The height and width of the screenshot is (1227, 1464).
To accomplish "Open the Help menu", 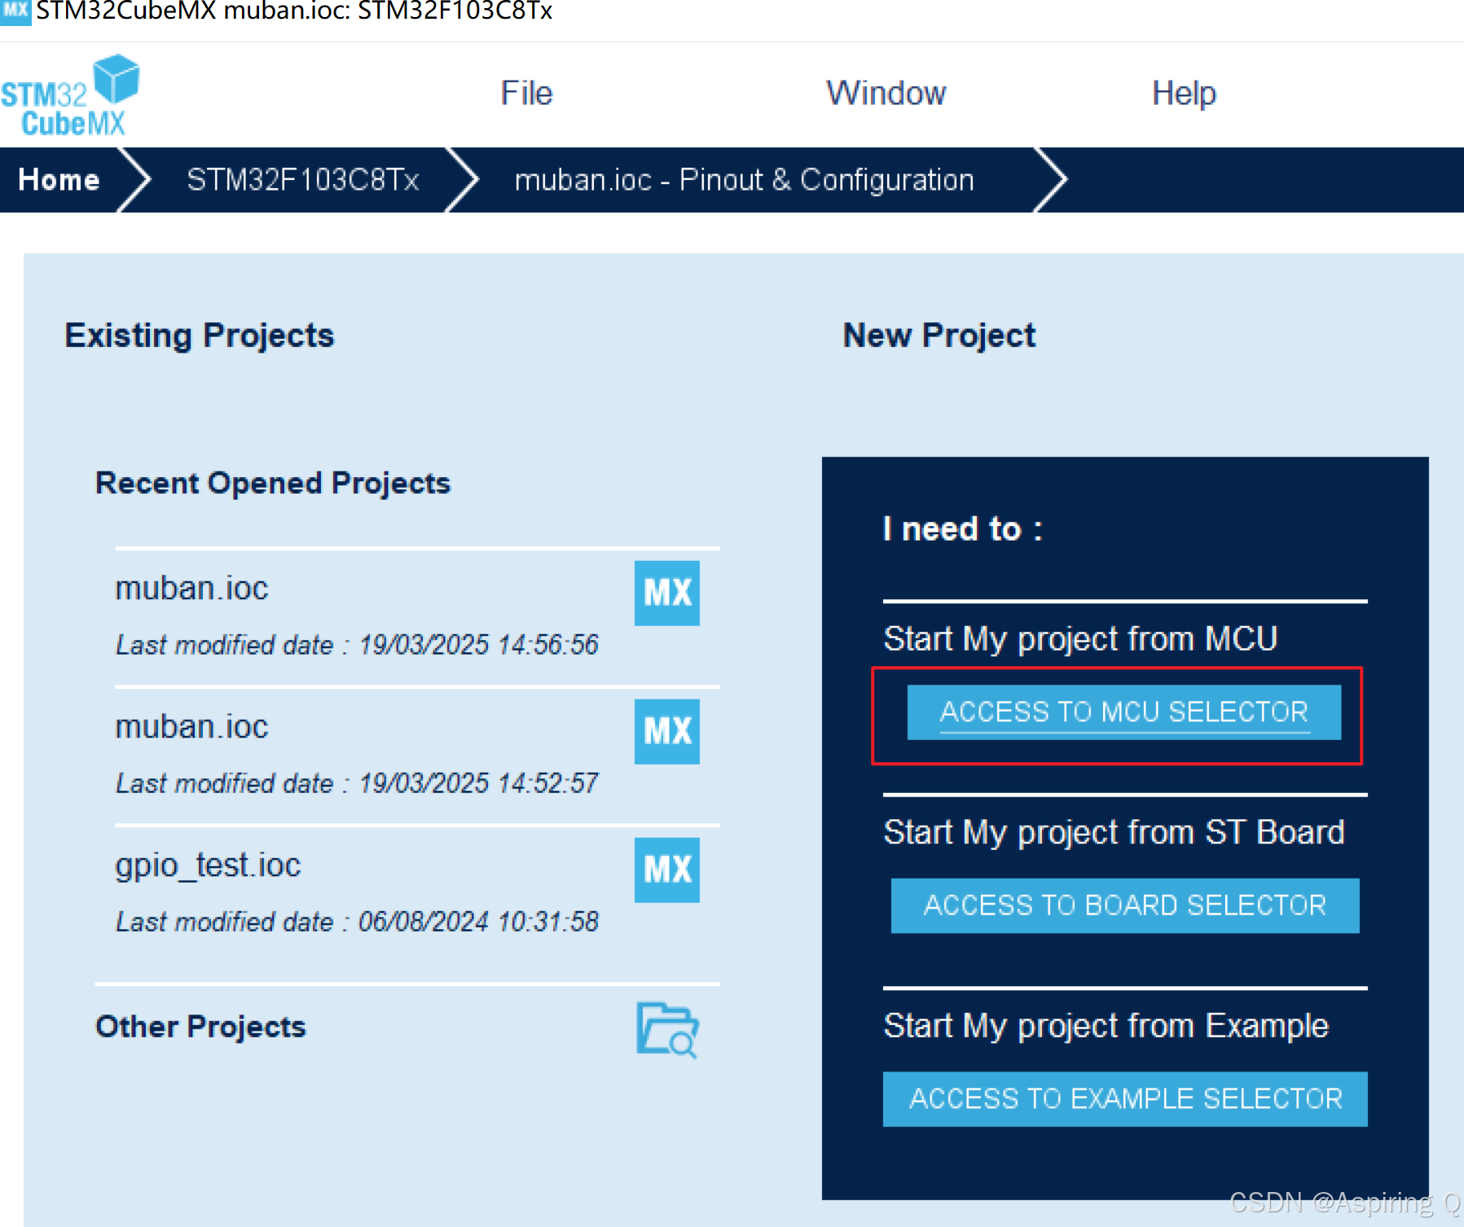I will (1184, 94).
